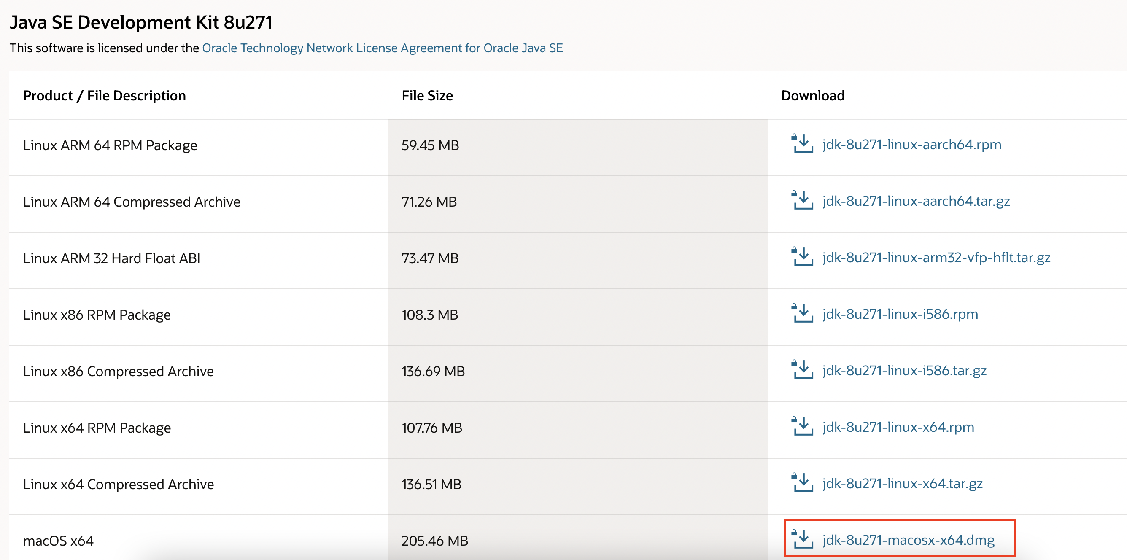Image resolution: width=1127 pixels, height=560 pixels.
Task: Click download icon for arm32-vfp-hflt archive
Action: pyautogui.click(x=802, y=257)
